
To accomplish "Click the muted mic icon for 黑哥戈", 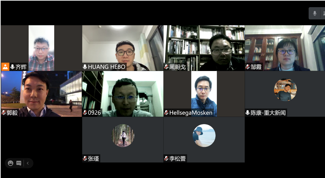I will click(x=166, y=67).
